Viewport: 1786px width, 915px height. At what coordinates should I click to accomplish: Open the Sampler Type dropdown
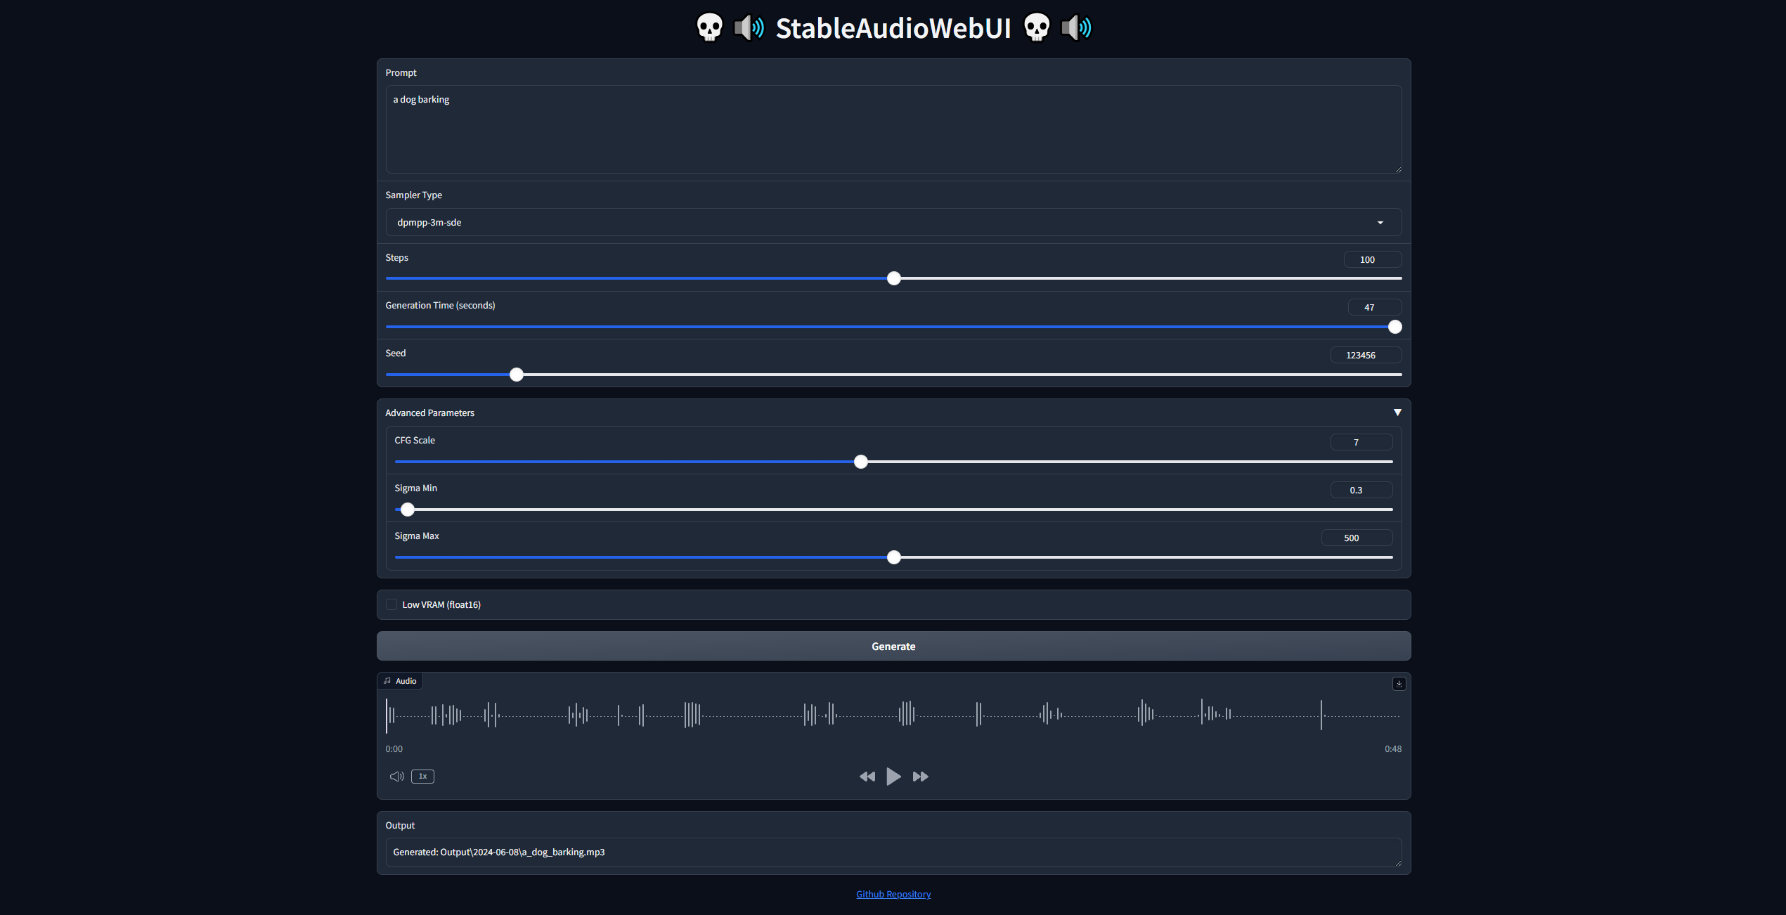click(893, 222)
